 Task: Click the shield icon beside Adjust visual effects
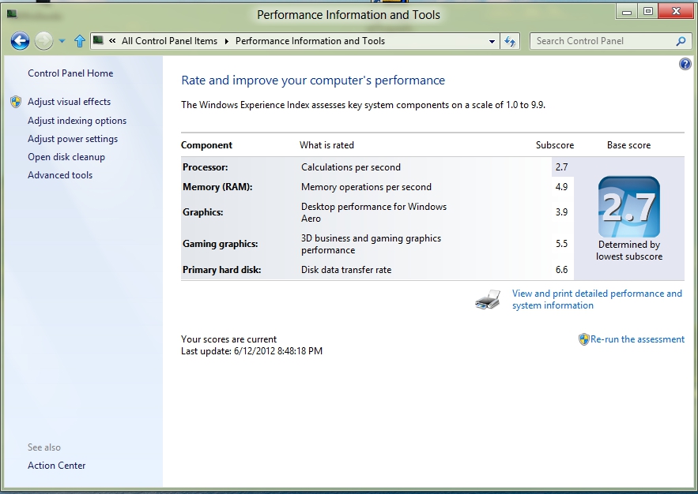pyautogui.click(x=16, y=102)
